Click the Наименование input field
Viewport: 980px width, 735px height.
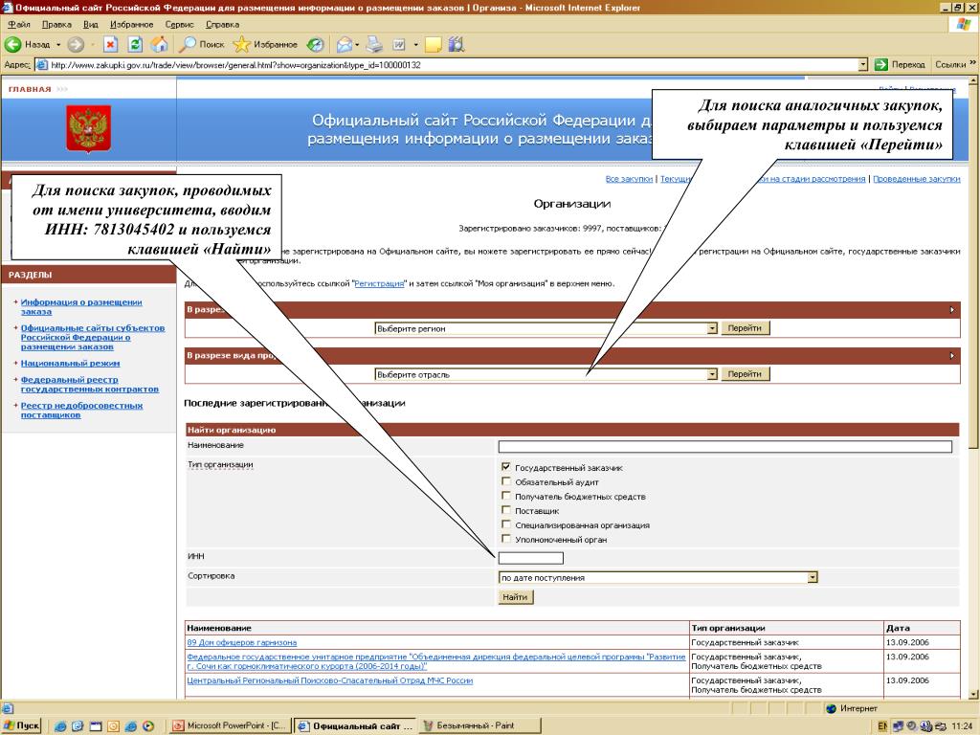[x=725, y=446]
